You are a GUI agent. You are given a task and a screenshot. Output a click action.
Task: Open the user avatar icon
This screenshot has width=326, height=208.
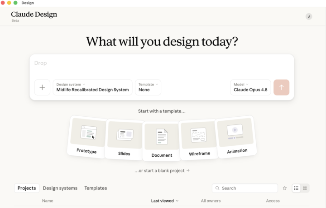point(309,16)
